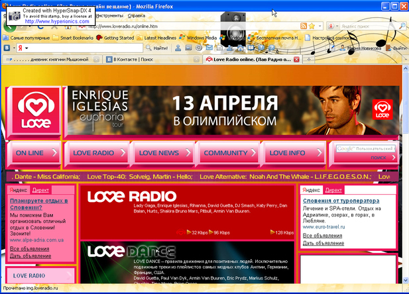Image resolution: width=409 pixels, height=294 pixels.
Task: Click the VK mail envelope toolbar icon
Action: pyautogui.click(x=209, y=48)
